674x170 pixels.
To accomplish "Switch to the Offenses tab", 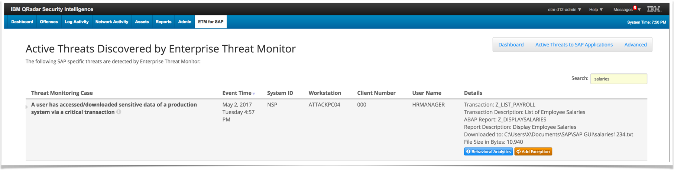I will [49, 22].
